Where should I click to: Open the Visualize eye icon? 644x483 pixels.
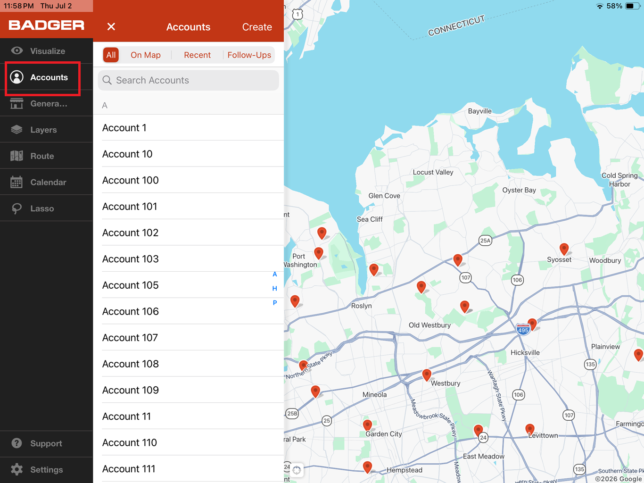tap(17, 51)
